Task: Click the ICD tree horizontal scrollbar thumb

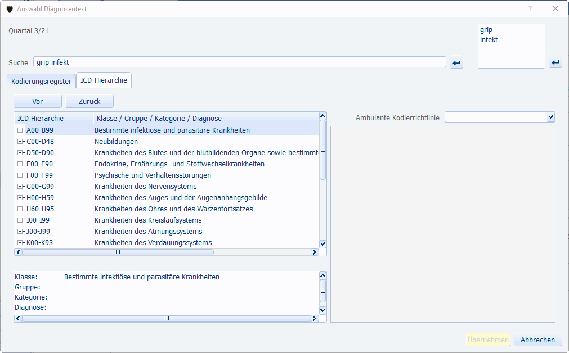Action: 118,252
